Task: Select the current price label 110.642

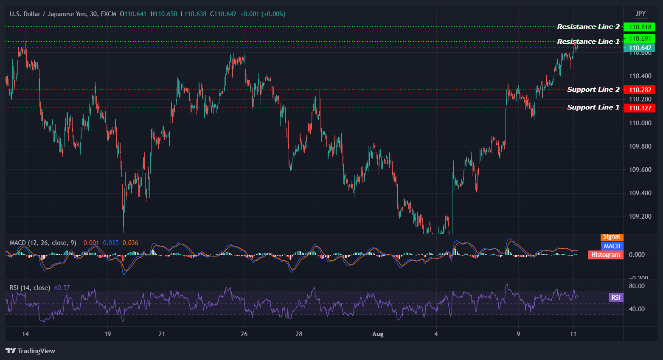Action: tap(640, 48)
